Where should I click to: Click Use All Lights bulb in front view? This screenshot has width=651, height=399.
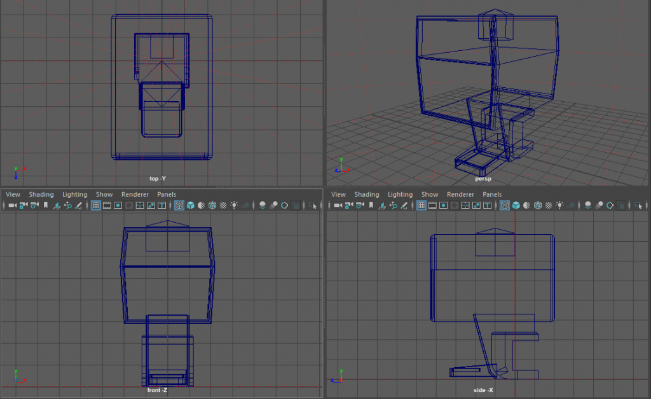234,206
